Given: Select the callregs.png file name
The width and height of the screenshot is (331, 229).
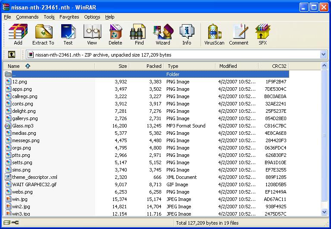Looking at the screenshot, I should pyautogui.click(x=25, y=96).
